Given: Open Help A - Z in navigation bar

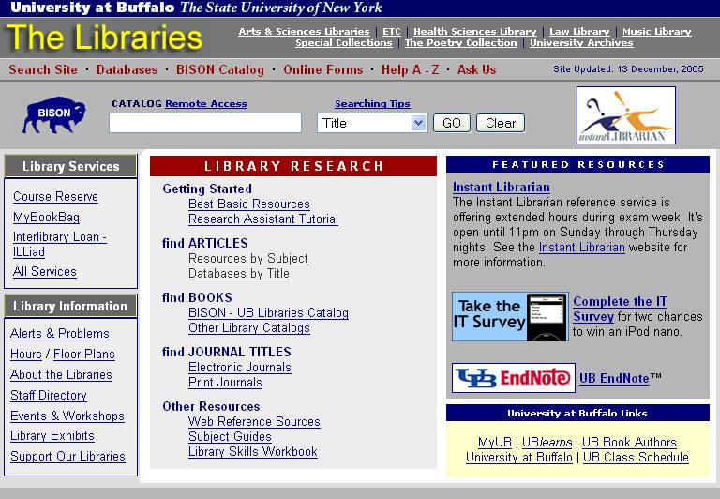Looking at the screenshot, I should coord(410,69).
